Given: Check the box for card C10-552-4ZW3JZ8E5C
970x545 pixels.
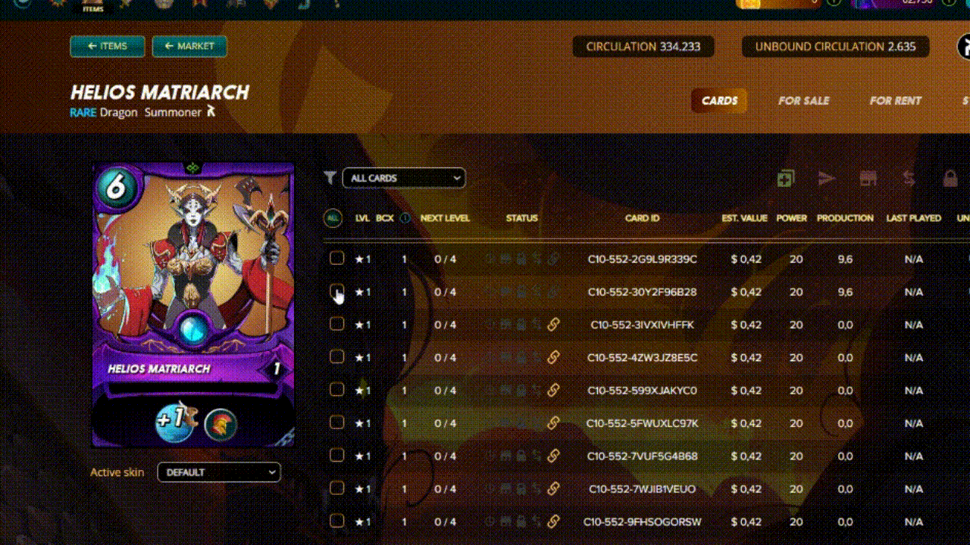Looking at the screenshot, I should 336,357.
